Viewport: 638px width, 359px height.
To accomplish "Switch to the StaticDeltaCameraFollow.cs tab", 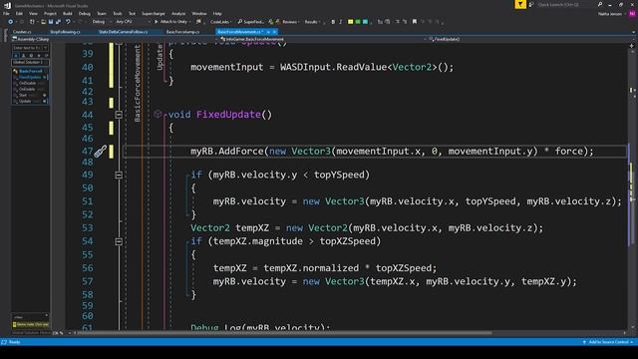I will point(124,32).
